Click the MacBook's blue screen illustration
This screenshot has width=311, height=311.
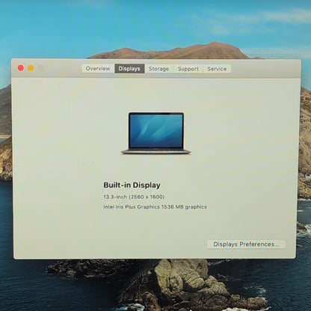156,131
